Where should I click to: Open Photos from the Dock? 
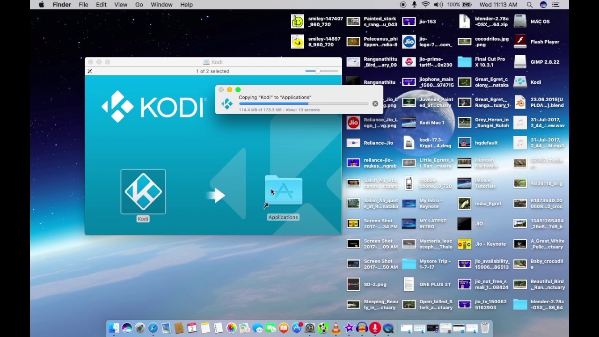[x=231, y=328]
